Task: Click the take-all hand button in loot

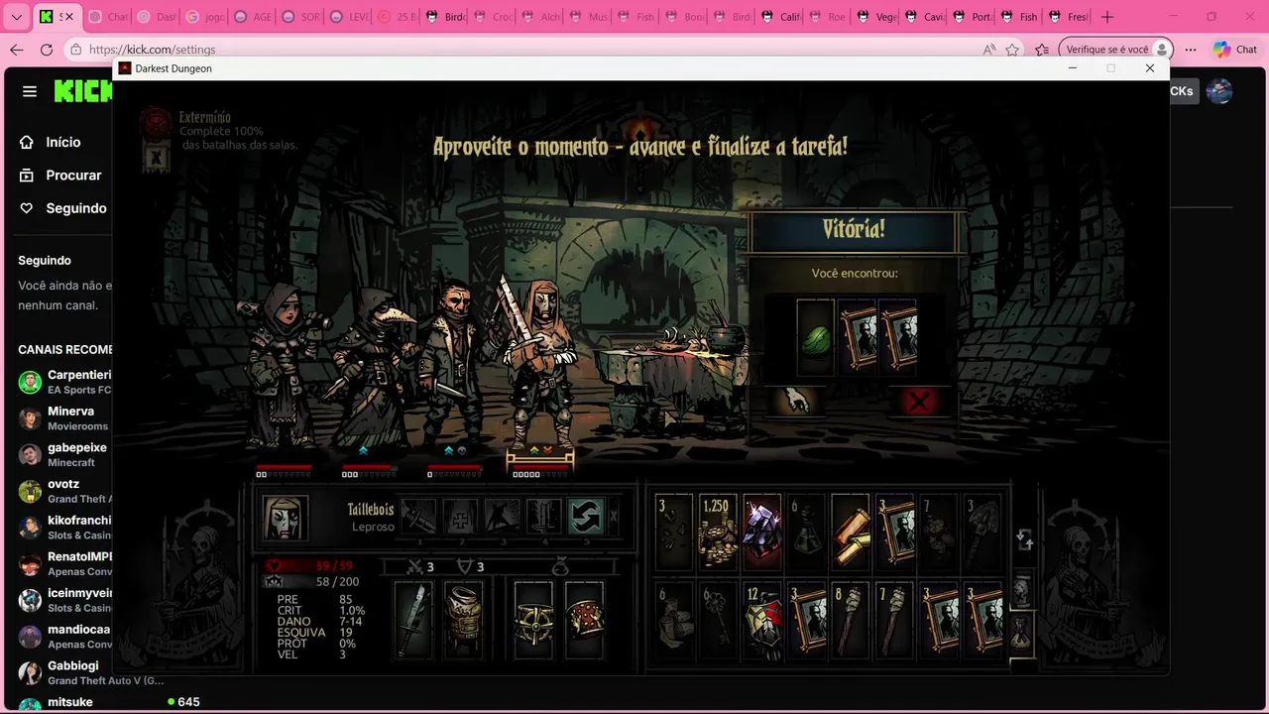Action: point(796,401)
